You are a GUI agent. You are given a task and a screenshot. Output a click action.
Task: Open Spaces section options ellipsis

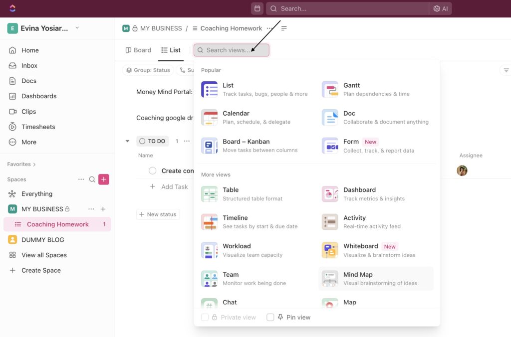pos(81,179)
